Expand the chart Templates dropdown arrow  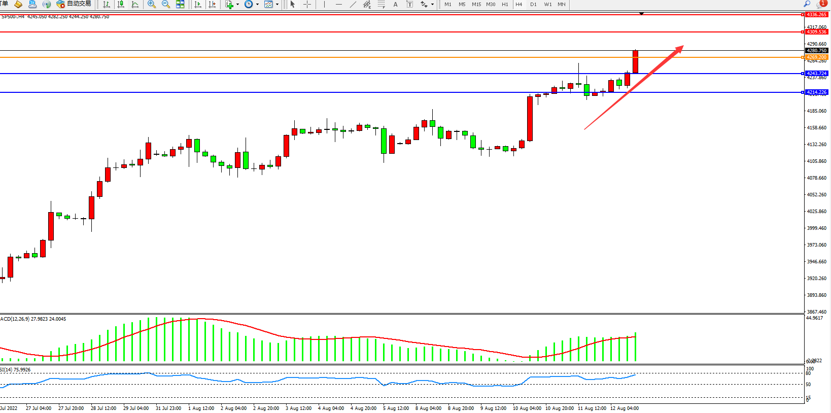[277, 5]
